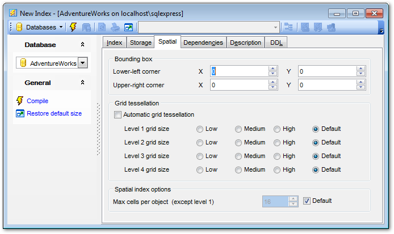The image size is (394, 234).
Task: Open the DDL tab
Action: point(276,42)
